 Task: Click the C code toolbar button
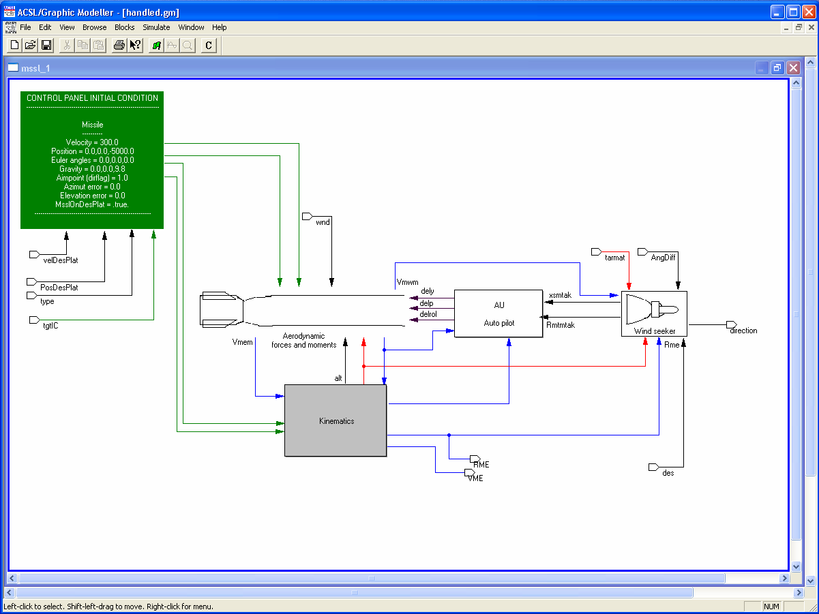pos(209,45)
